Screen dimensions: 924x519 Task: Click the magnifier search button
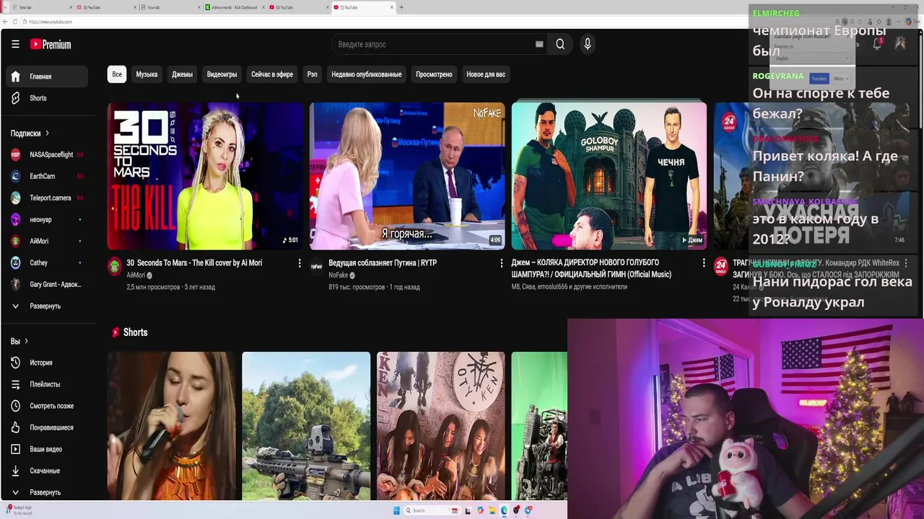[x=560, y=44]
